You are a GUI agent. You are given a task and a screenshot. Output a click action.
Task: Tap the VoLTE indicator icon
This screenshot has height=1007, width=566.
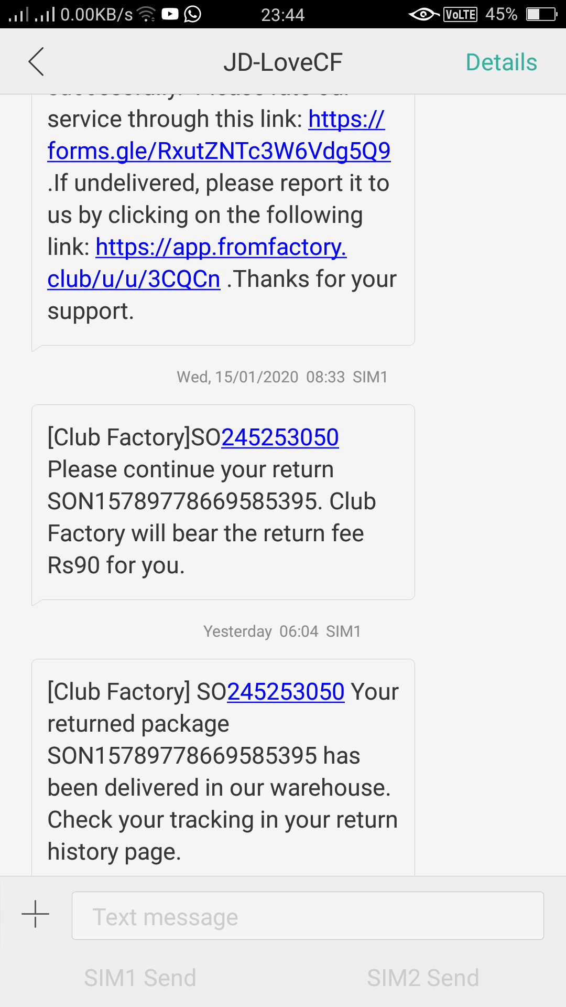tap(460, 14)
